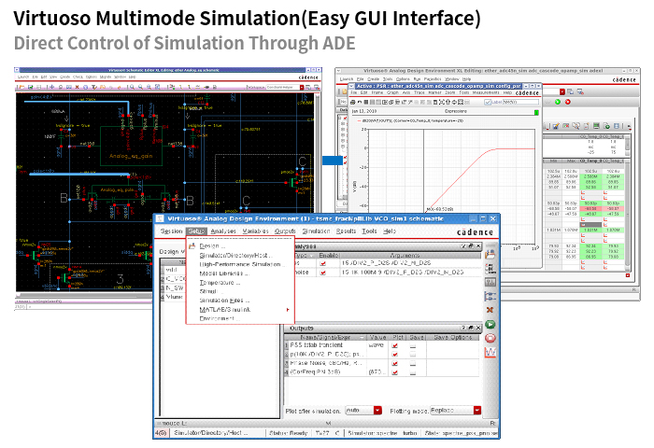Click the first magnifier zoom icon in Schematic Editor
The image size is (654, 448).
pyautogui.click(x=133, y=87)
